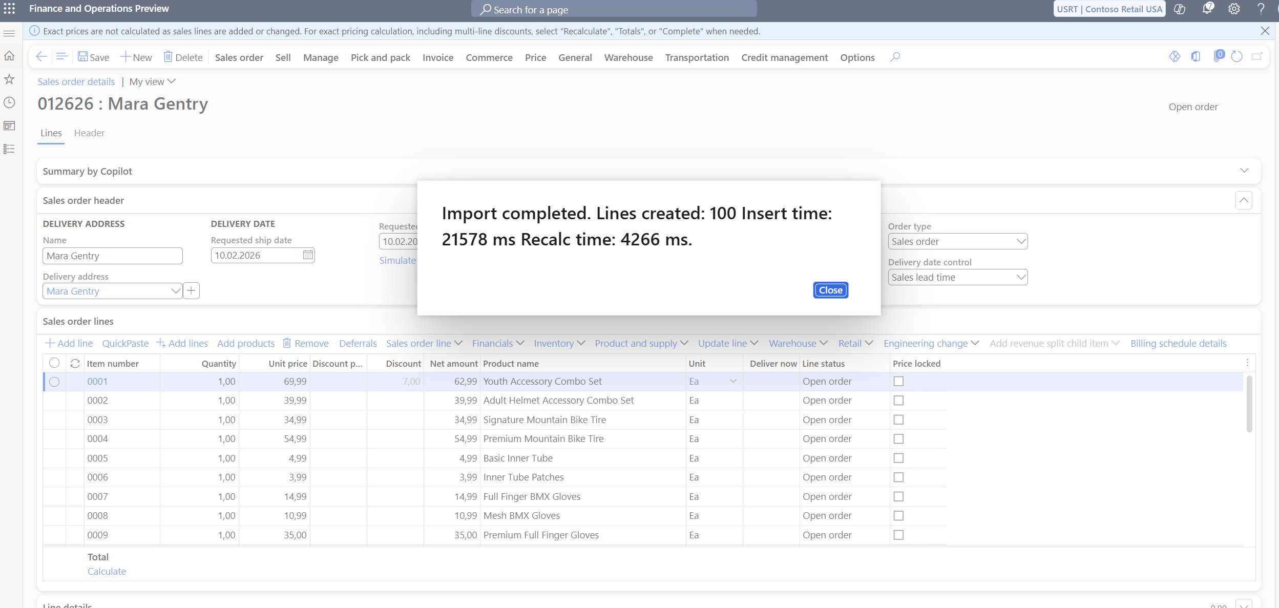Click the sales lines grid vertical scrollbar
The image size is (1279, 608).
coord(1249,405)
